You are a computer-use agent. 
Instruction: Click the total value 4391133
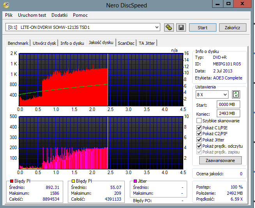(113, 199)
